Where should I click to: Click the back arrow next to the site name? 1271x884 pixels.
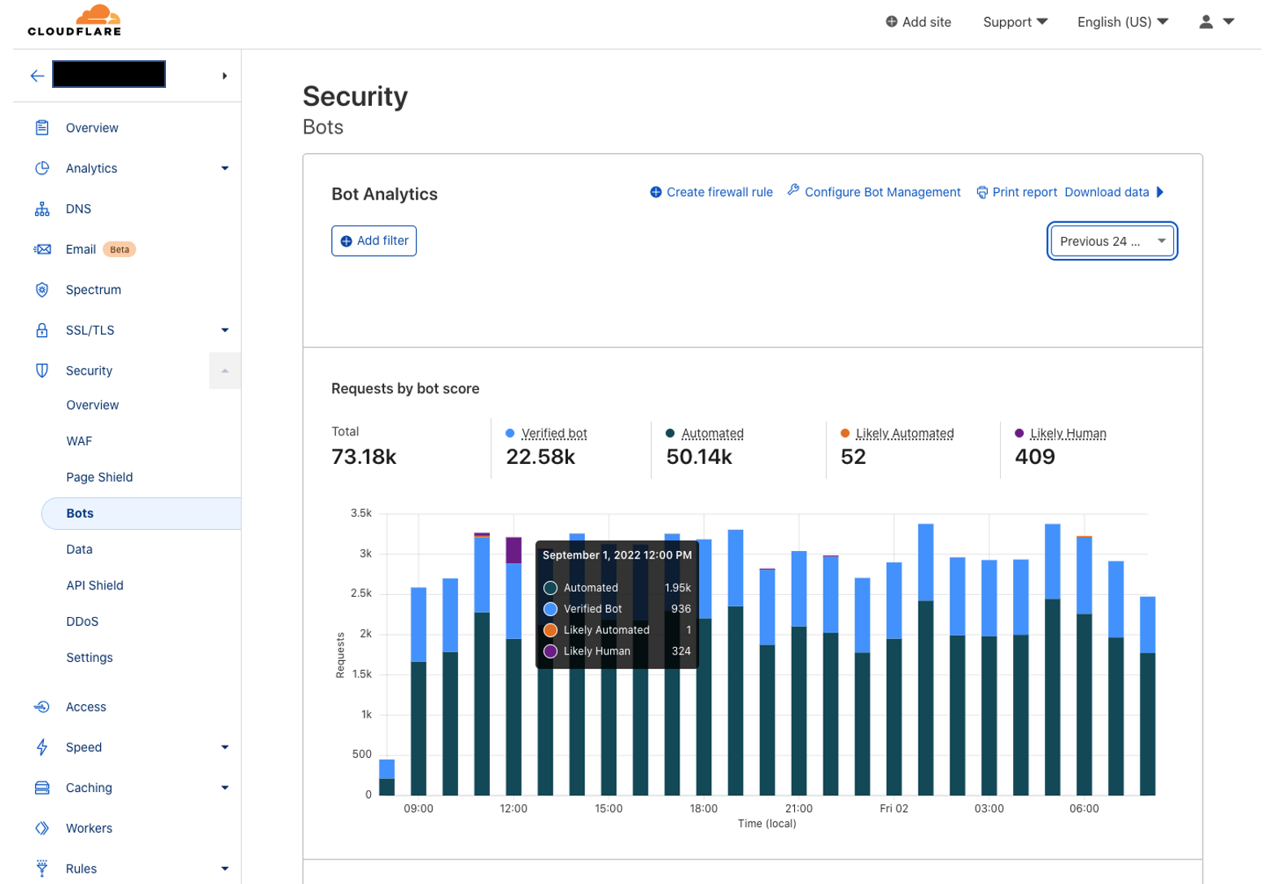point(37,75)
